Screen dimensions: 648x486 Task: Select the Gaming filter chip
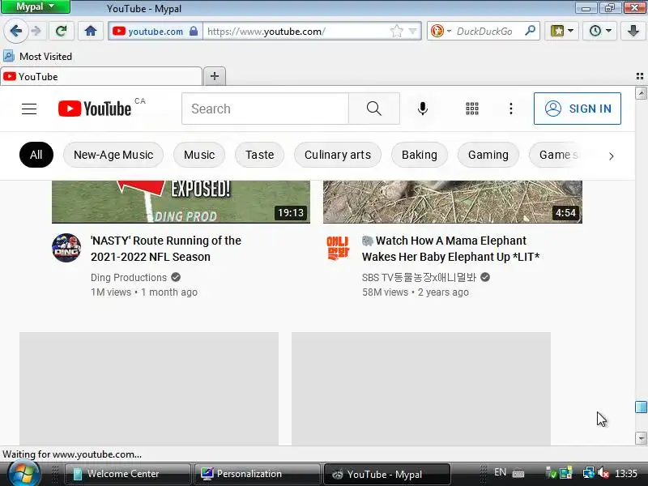pos(488,155)
